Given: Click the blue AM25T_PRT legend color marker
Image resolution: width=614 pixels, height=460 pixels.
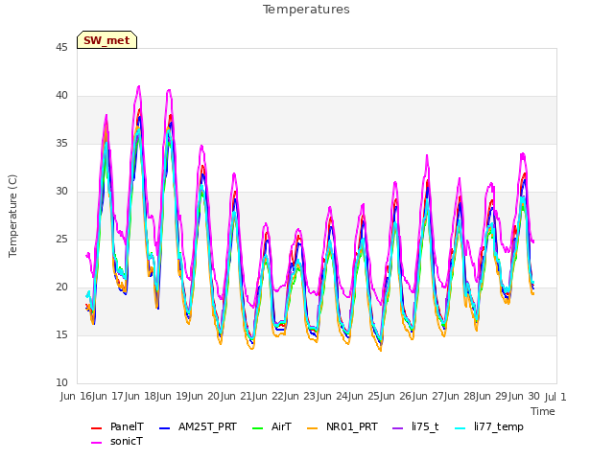Looking at the screenshot, I should (x=164, y=428).
